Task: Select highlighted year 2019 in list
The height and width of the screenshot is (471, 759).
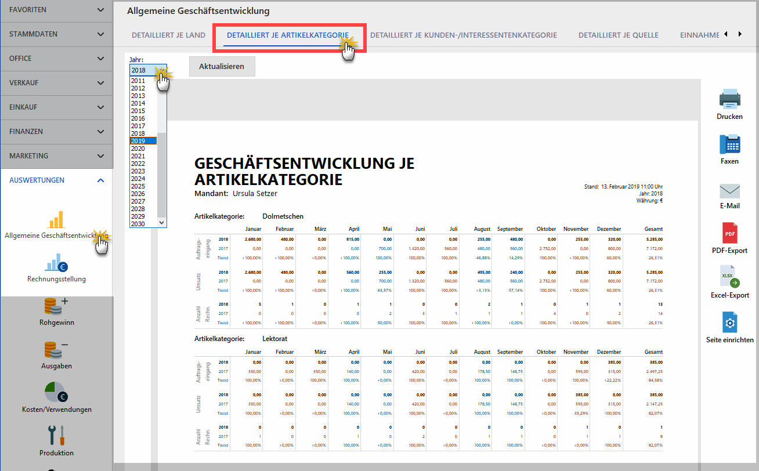Action: tap(143, 141)
